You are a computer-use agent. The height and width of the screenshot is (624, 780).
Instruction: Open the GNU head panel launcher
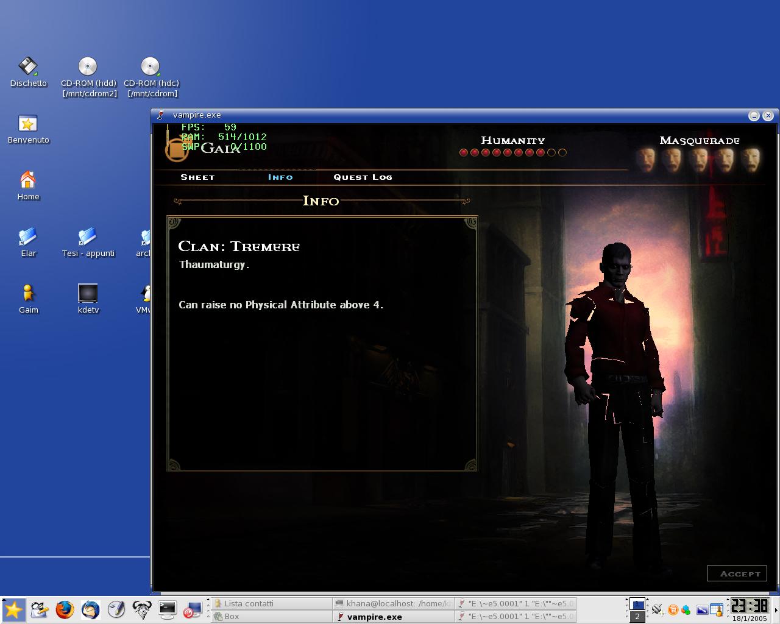coord(141,610)
